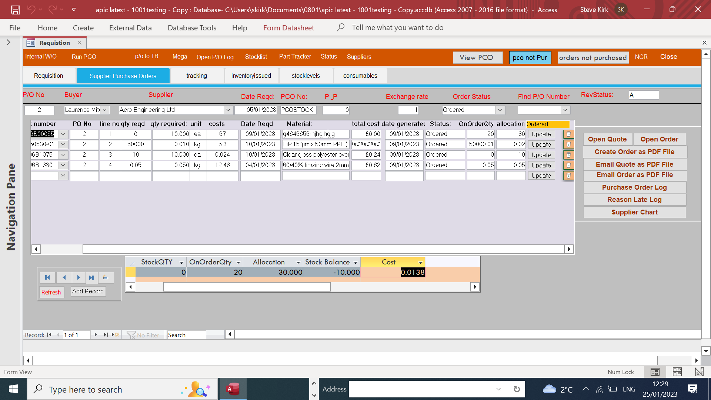The width and height of the screenshot is (711, 400).
Task: Open the Create ribbon tab
Action: [x=83, y=28]
